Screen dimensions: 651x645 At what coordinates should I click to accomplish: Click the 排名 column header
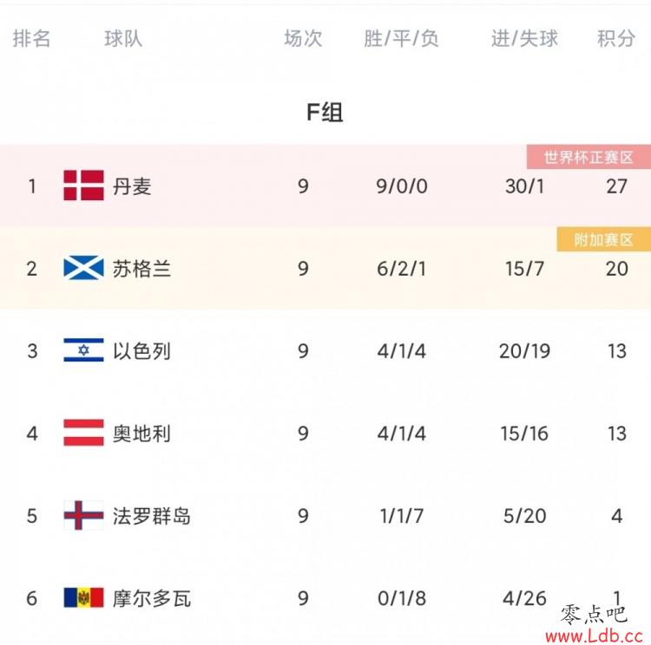coord(31,38)
